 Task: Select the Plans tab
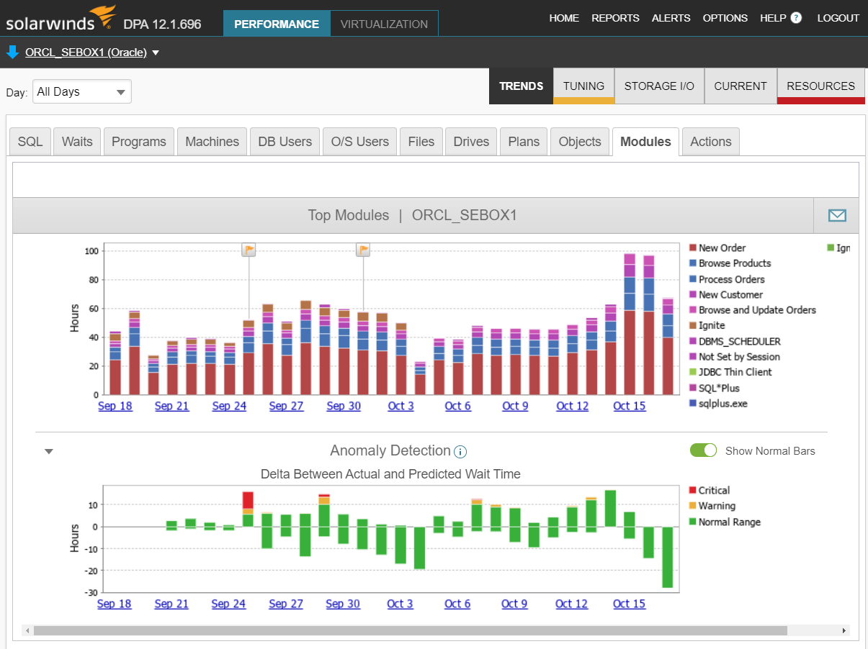click(x=524, y=142)
